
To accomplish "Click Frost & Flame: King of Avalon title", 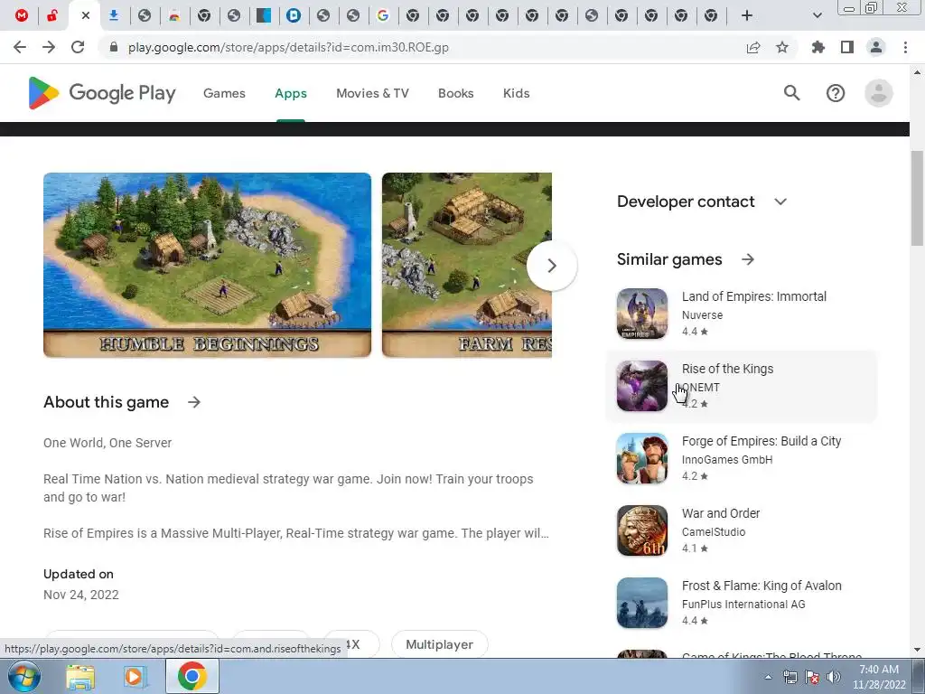I will [761, 586].
